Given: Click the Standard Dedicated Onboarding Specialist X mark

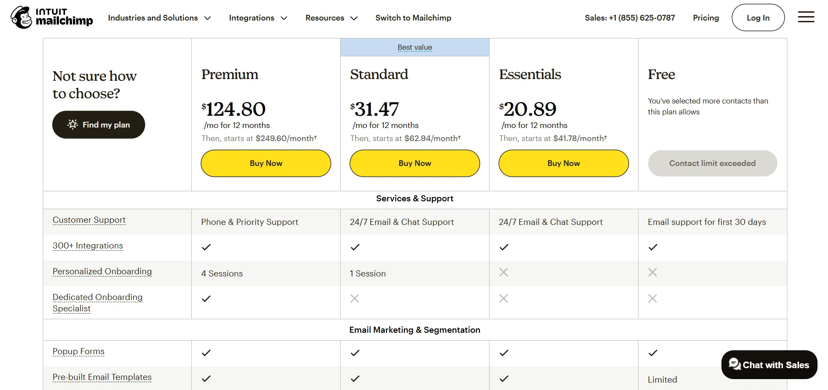Looking at the screenshot, I should coord(355,299).
